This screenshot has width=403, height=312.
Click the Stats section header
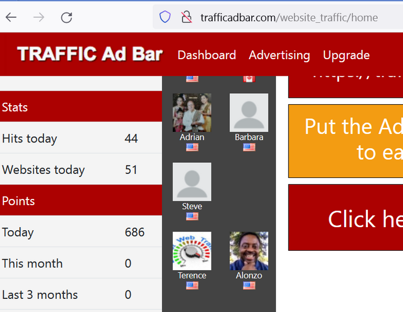81,106
